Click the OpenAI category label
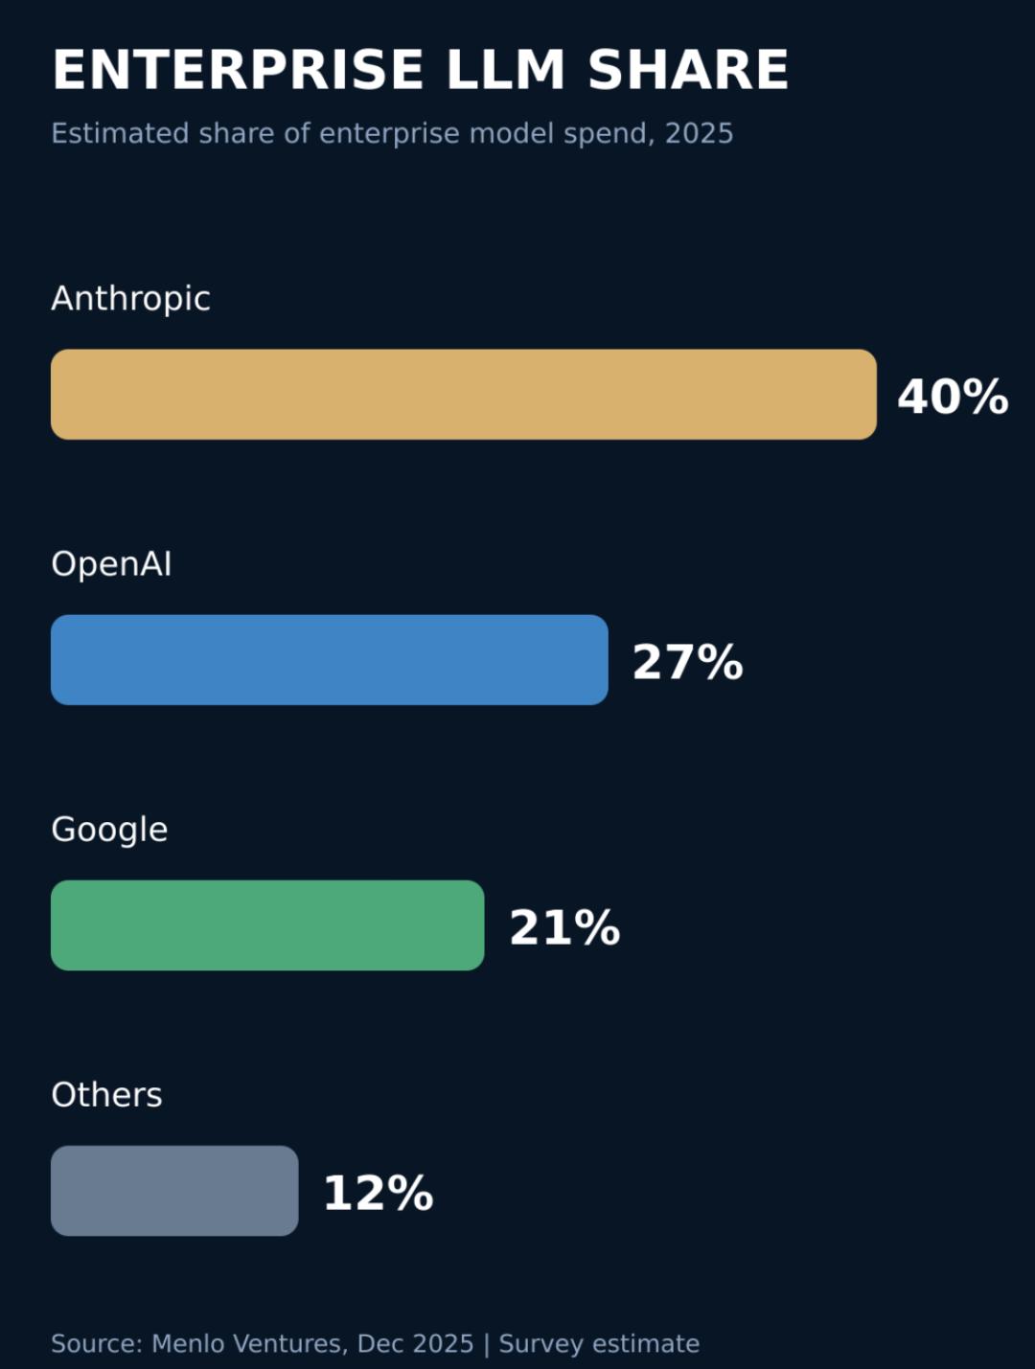 click(111, 564)
